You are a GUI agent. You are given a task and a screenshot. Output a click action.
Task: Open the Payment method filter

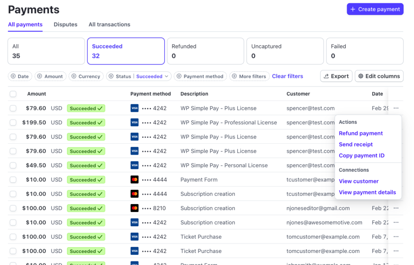[200, 76]
